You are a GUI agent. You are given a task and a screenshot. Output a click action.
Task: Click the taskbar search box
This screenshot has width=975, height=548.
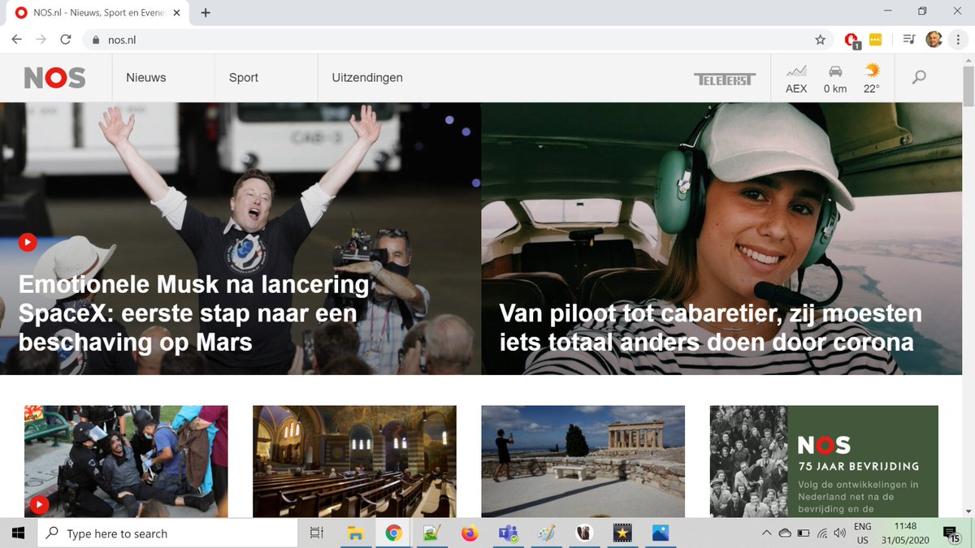[168, 533]
